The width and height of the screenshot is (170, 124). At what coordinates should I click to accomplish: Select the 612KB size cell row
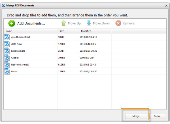[61, 65]
